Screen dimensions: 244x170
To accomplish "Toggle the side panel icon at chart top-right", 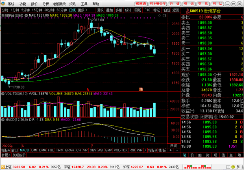I will point(164,15).
